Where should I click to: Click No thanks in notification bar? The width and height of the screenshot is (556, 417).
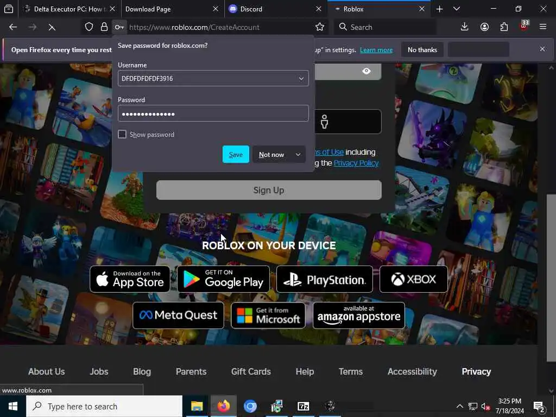point(422,49)
